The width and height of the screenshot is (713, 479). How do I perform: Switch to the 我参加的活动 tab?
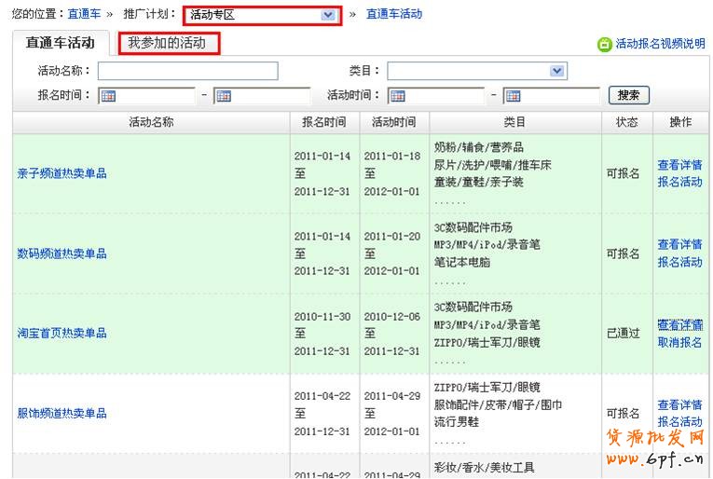pos(167,43)
